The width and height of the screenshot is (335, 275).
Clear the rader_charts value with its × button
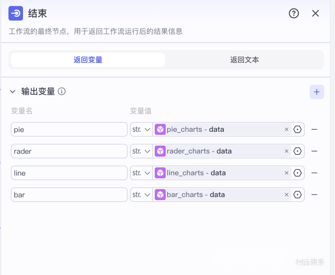[286, 151]
